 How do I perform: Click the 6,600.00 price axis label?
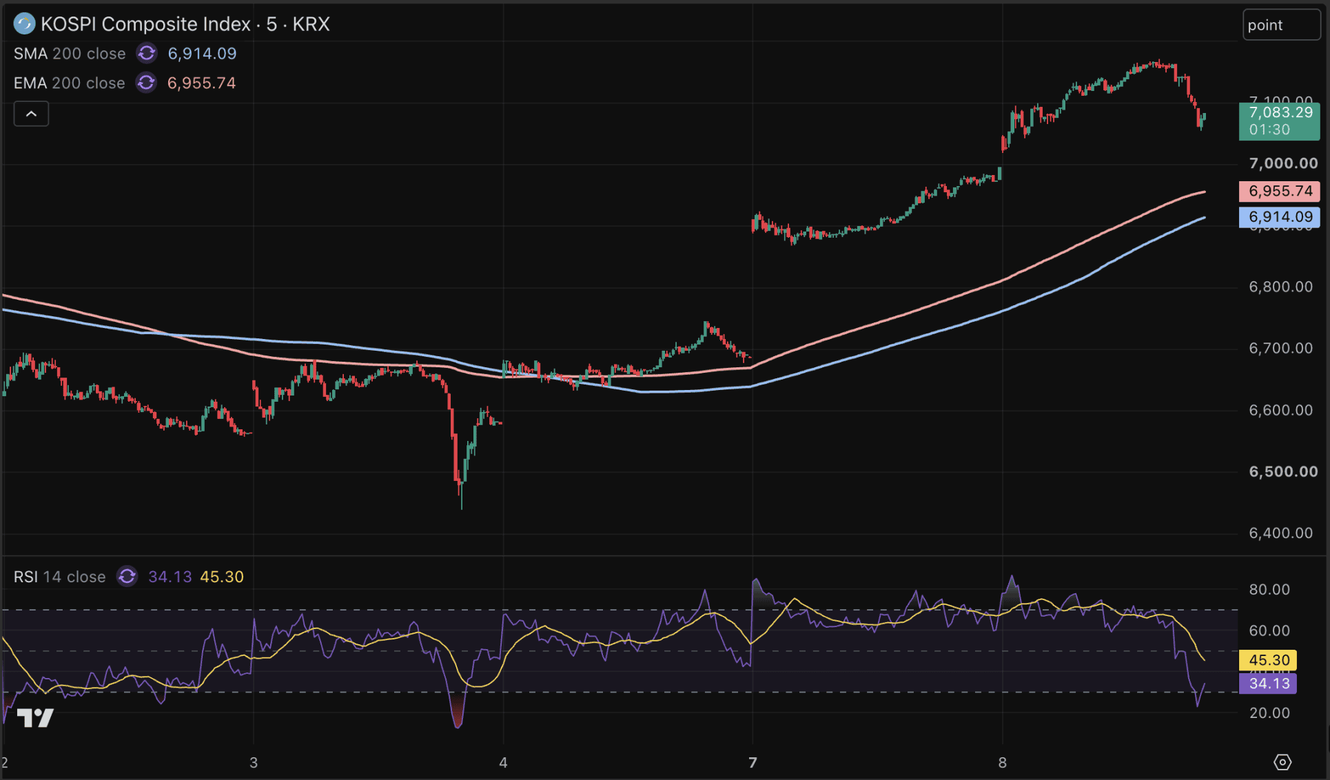[1281, 410]
